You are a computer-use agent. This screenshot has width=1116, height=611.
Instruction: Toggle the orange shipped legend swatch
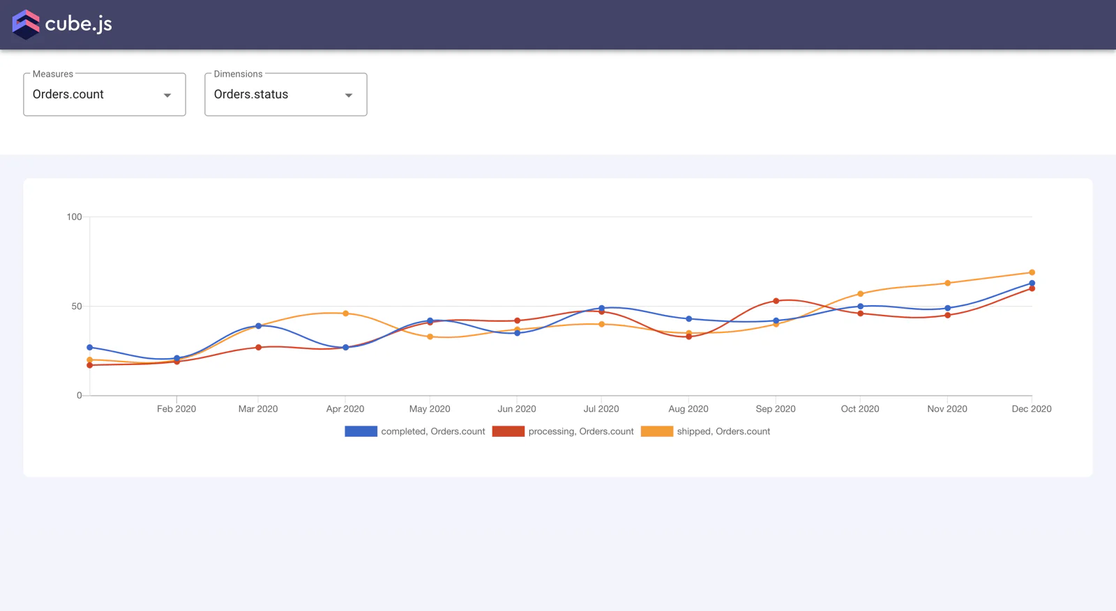[x=656, y=431]
